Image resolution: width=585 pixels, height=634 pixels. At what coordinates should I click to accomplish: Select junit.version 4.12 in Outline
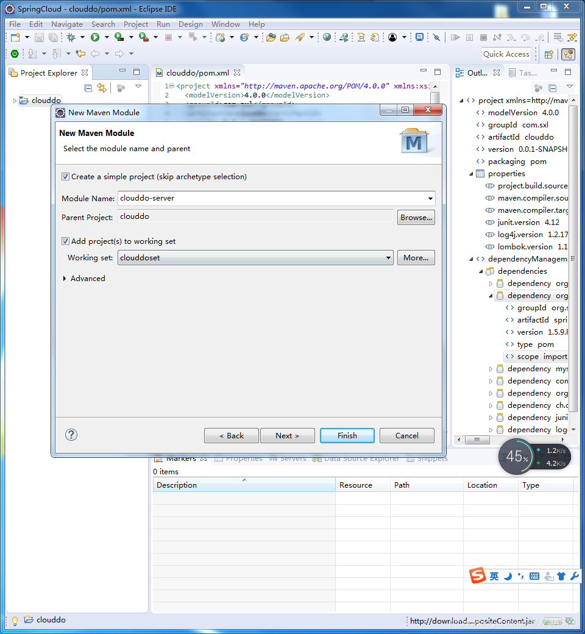point(523,223)
